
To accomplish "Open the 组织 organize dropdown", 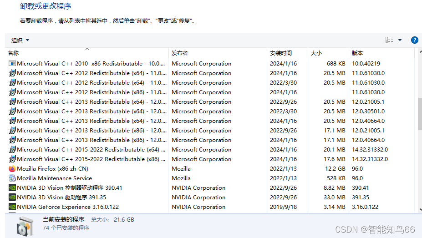I will click(x=20, y=41).
